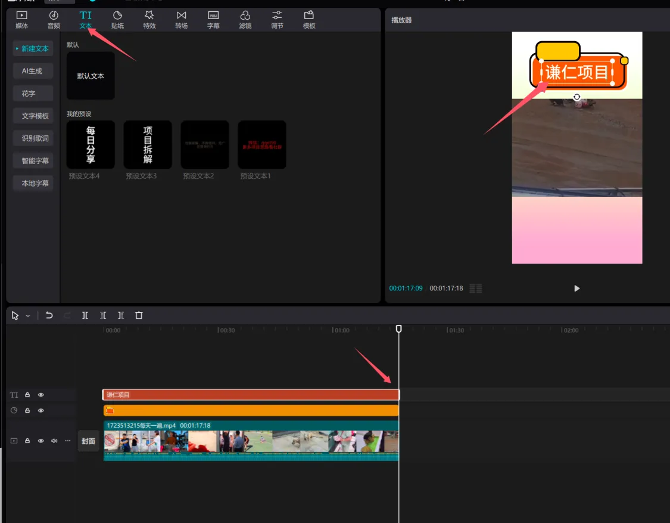The height and width of the screenshot is (523, 670).
Task: Click the rotate handle below 谦仁项目 text
Action: tap(576, 97)
